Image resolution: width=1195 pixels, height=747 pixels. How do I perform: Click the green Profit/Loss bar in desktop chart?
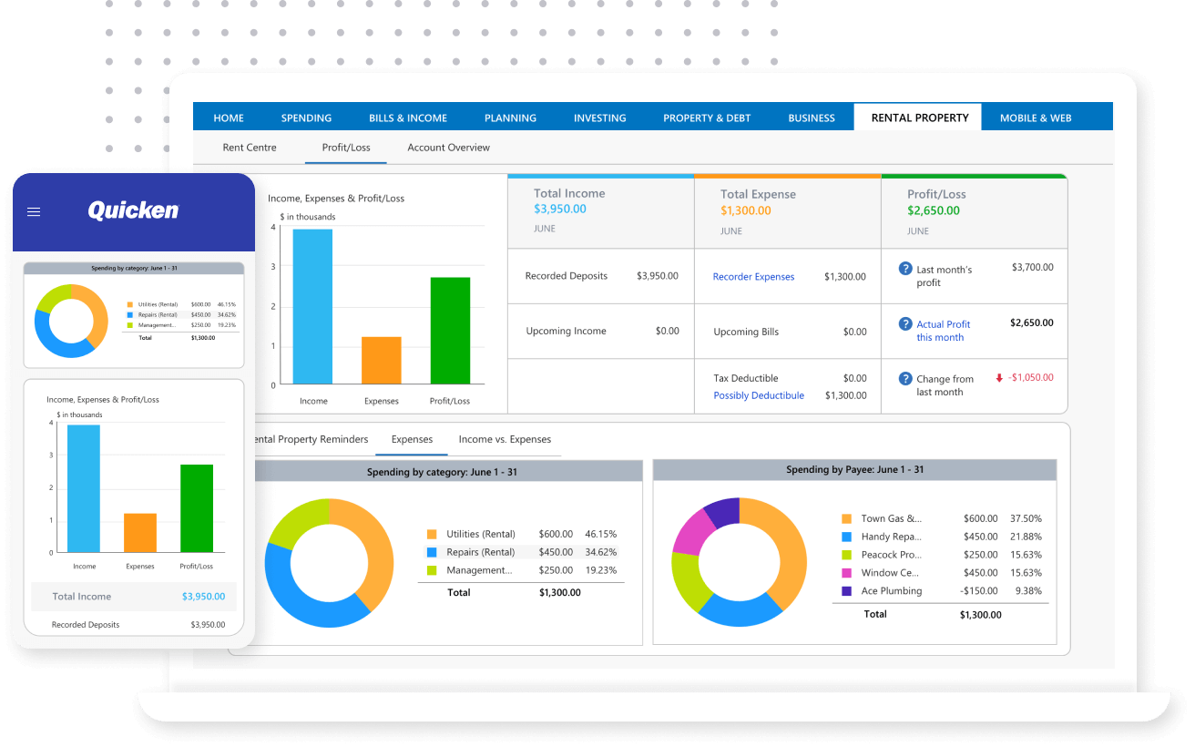(x=450, y=330)
